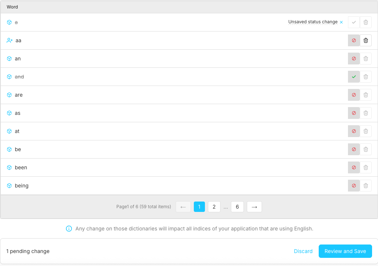Image resolution: width=378 pixels, height=266 pixels.
Task: Go to page 2 of the word list
Action: (x=214, y=207)
